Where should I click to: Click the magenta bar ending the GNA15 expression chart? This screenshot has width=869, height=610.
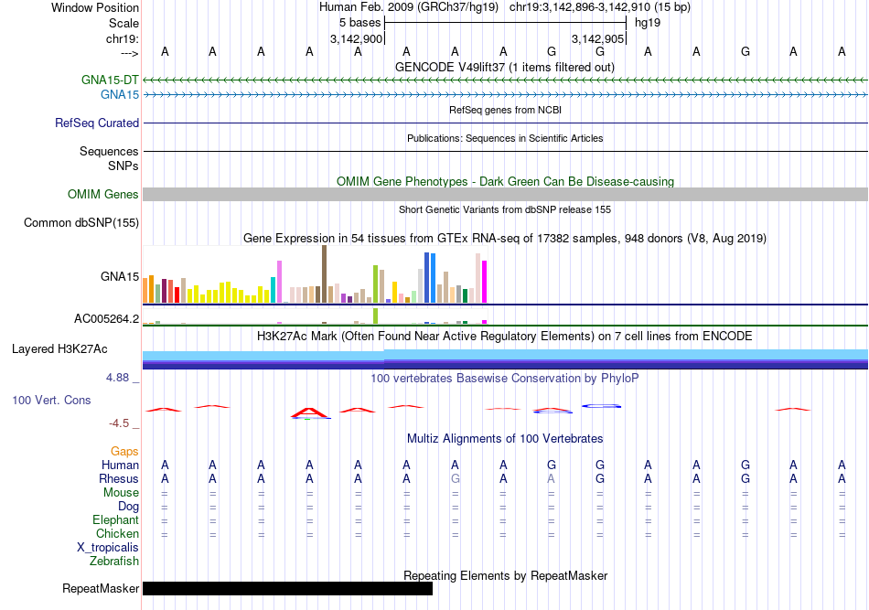click(485, 282)
